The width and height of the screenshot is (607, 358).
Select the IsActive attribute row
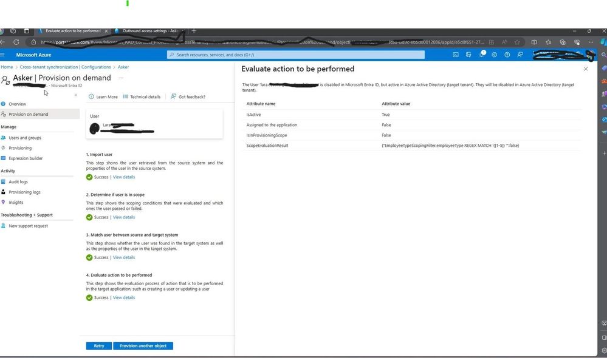coord(413,115)
